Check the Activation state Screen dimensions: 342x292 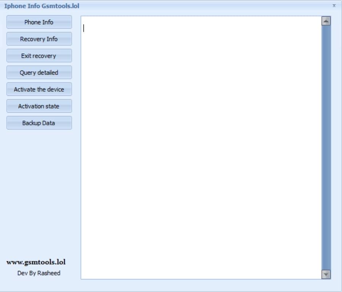tap(39, 106)
